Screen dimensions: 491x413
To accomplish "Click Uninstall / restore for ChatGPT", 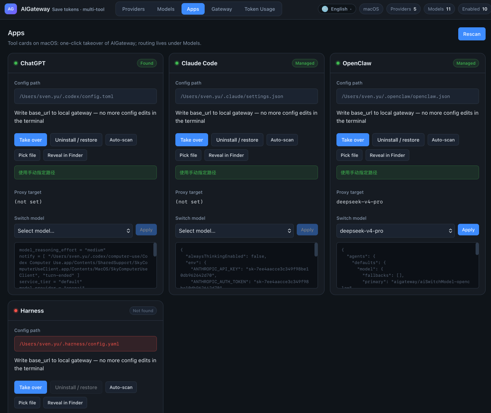I will [x=76, y=140].
